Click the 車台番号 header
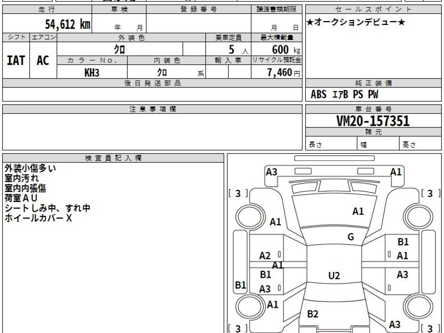 (373, 109)
